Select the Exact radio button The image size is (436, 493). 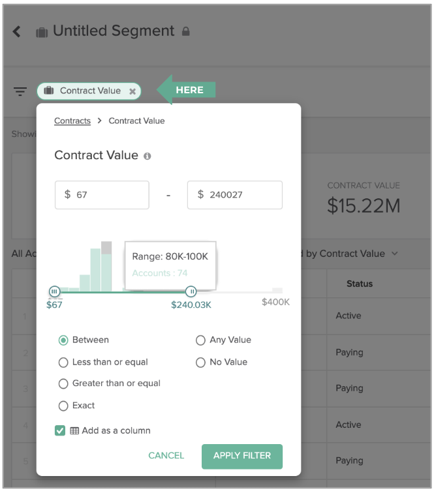(63, 406)
